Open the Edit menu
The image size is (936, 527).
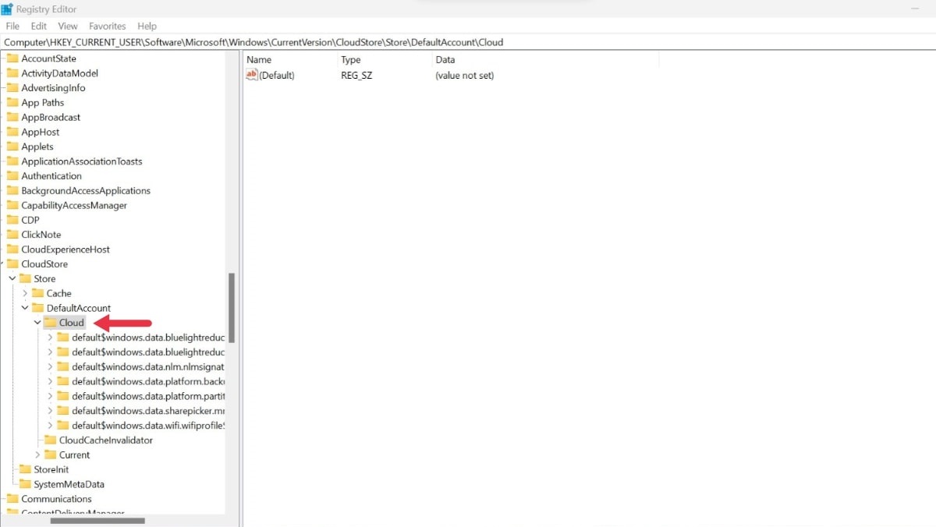click(x=38, y=25)
